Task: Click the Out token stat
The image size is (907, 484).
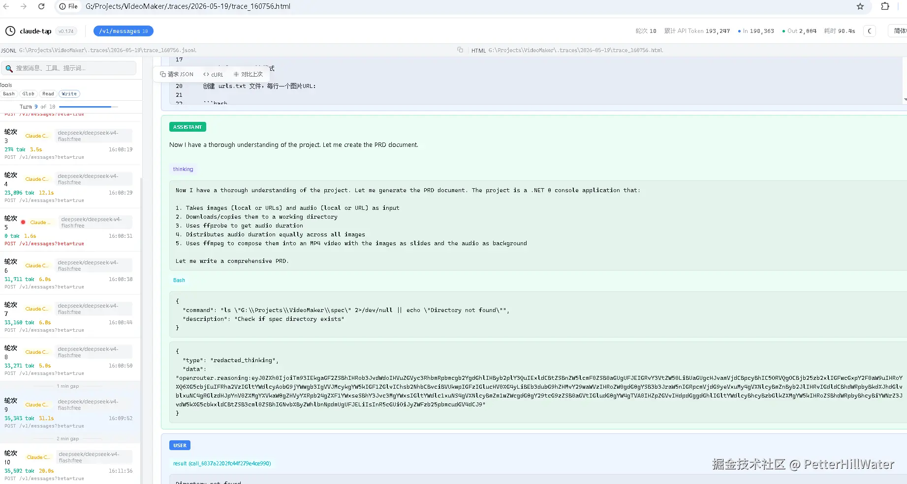Action: point(799,31)
